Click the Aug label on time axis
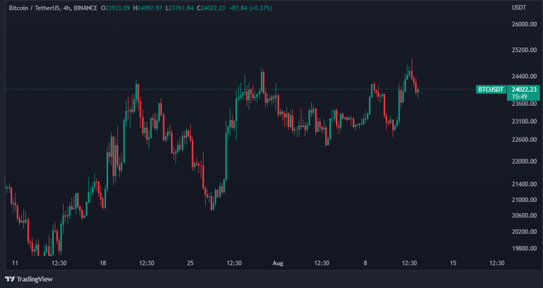Screen dimensions: 543x288 click(278, 263)
